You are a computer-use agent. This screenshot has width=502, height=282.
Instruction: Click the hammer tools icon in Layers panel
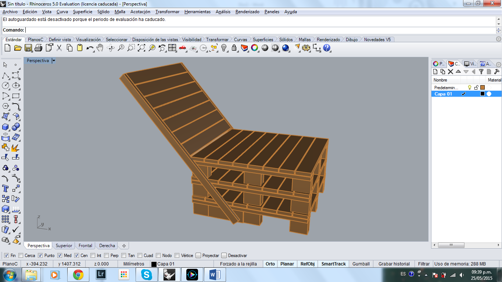tap(496, 72)
